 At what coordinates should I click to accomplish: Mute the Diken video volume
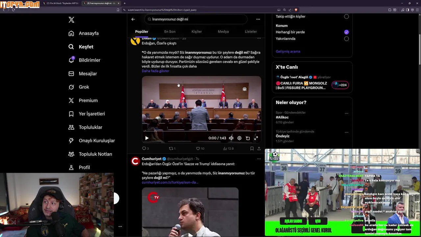pos(231,138)
